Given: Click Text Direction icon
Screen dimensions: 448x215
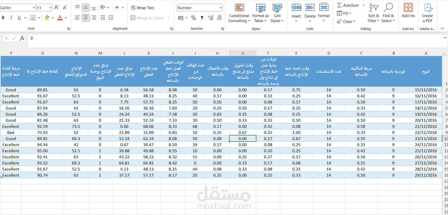Looking at the screenshot, I should tap(117, 8).
